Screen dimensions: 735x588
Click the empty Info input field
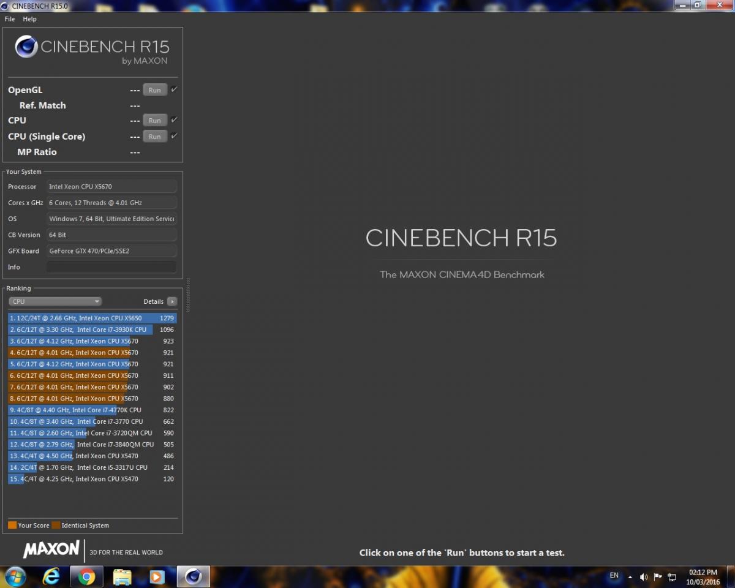[x=111, y=267]
